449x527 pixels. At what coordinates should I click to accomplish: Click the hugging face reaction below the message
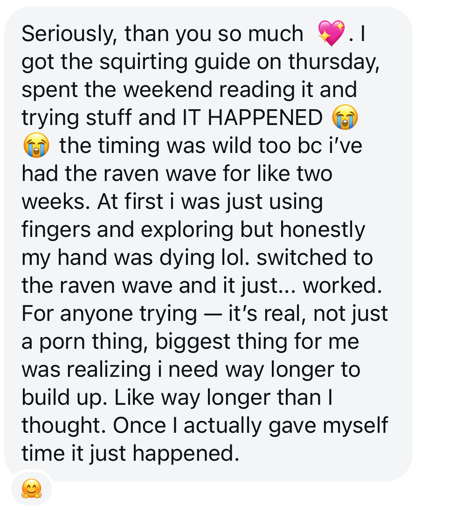tap(31, 489)
